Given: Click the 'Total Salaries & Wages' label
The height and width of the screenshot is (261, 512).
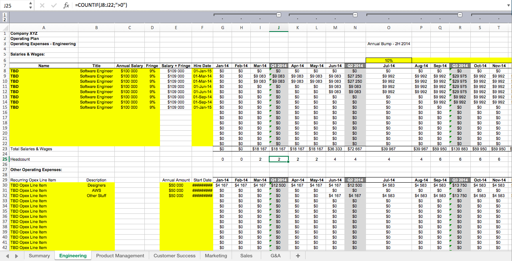Looking at the screenshot, I should click(x=31, y=149).
